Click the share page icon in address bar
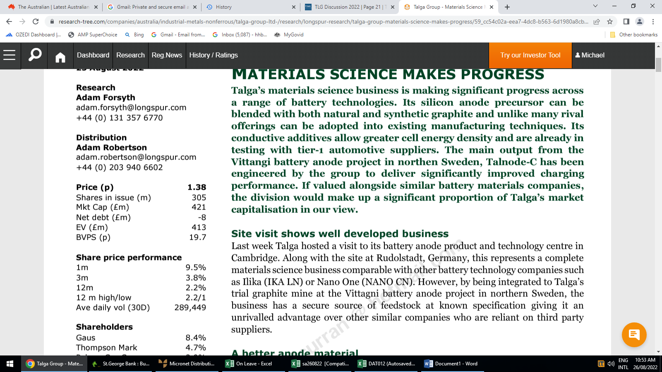 coord(597,21)
